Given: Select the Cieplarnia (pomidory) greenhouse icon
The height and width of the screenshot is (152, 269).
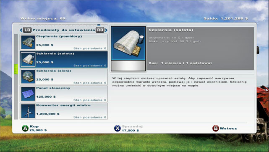Looking at the screenshot, I should [x=28, y=42].
